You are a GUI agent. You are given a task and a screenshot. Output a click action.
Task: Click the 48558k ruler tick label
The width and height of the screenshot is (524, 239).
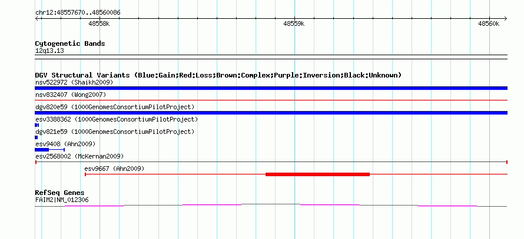point(99,23)
